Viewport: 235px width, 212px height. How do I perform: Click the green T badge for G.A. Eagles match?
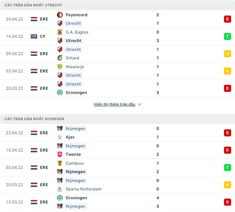(227, 36)
